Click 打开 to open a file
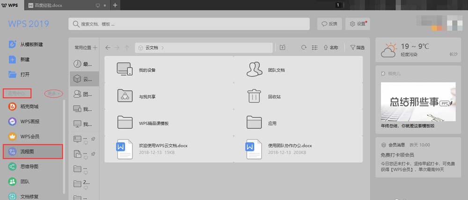This screenshot has height=200, width=468. 19,74
